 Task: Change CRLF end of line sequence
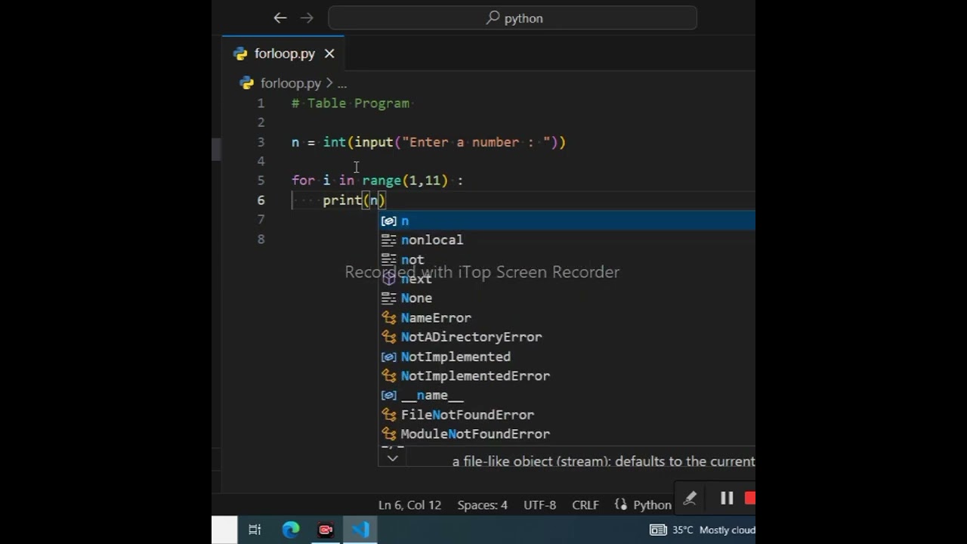[x=585, y=505]
